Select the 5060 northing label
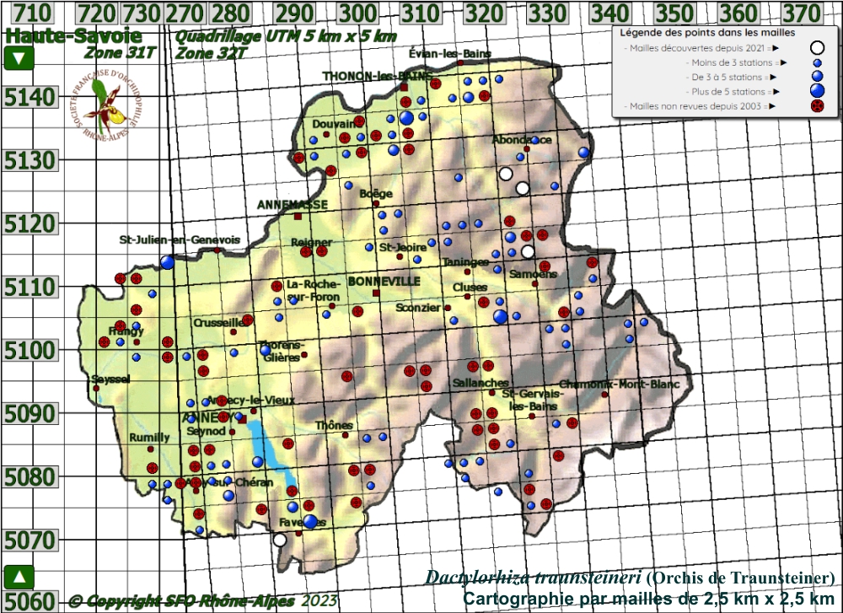Screen dimensions: 843x613 30,601
